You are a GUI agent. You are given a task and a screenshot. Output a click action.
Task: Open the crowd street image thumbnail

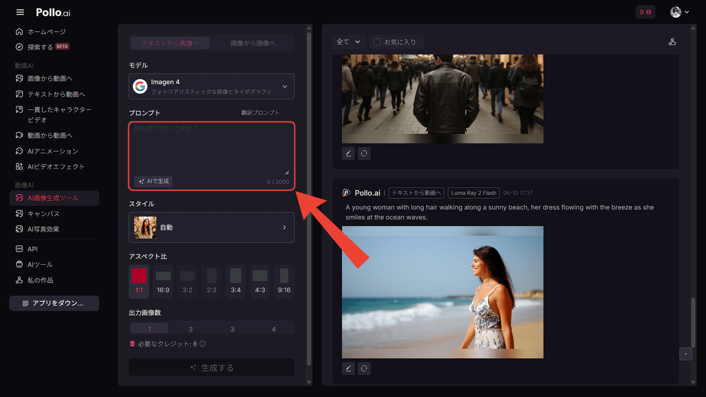pos(442,99)
